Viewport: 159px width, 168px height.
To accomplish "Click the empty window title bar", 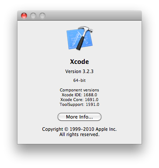I will (x=93, y=16).
